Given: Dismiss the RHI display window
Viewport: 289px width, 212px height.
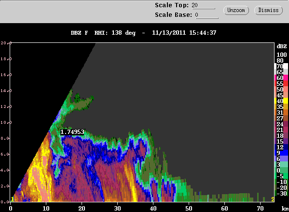Looking at the screenshot, I should [x=268, y=10].
